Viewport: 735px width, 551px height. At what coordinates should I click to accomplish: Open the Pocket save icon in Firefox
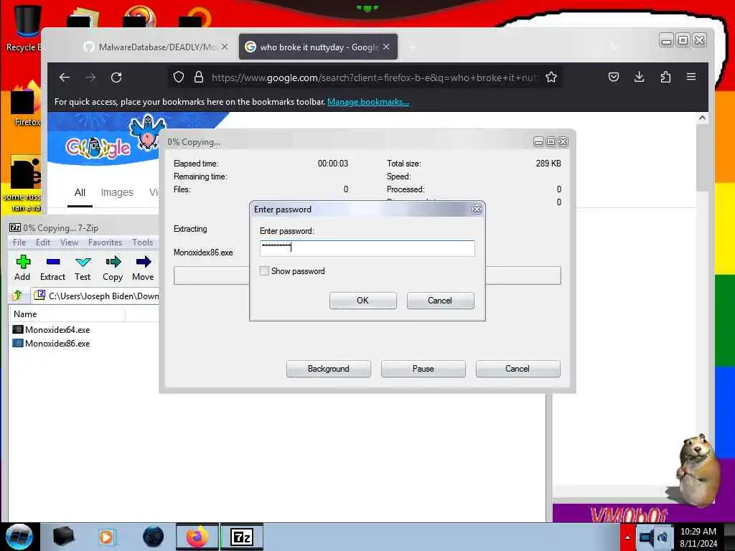pyautogui.click(x=614, y=77)
